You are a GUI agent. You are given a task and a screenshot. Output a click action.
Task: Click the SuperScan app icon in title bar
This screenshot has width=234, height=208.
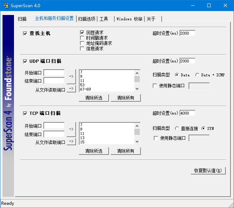(x=6, y=5)
